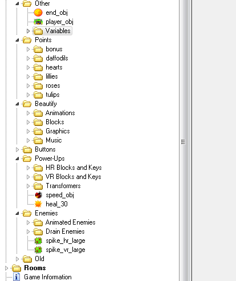236x281 pixels.
Task: Select the Animations folder label
Action: (60, 113)
